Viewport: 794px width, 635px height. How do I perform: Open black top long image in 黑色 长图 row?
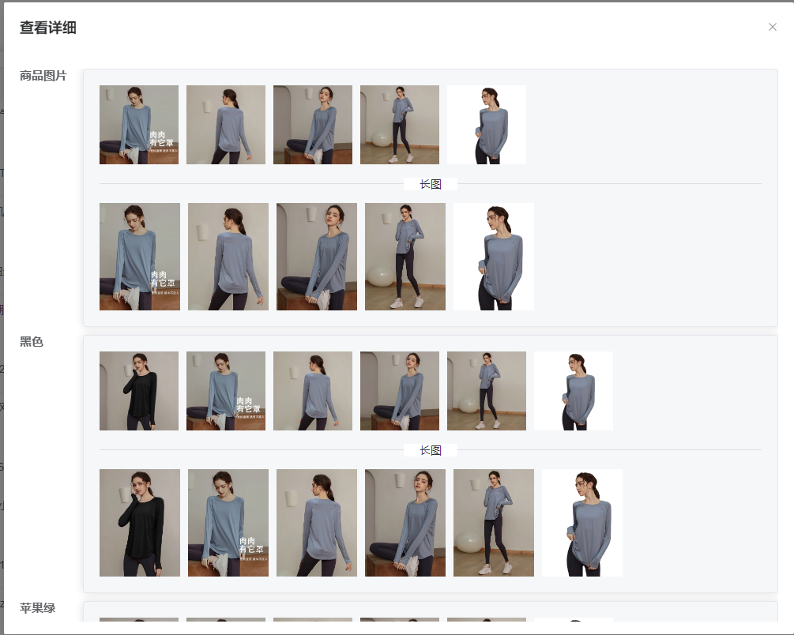click(x=140, y=523)
